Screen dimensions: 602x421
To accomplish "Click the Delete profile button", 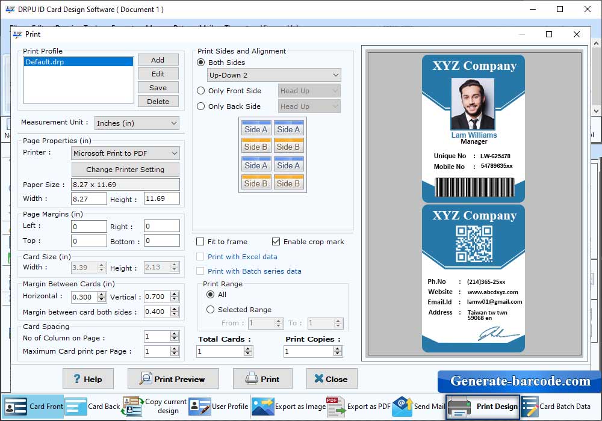I will pyautogui.click(x=158, y=101).
